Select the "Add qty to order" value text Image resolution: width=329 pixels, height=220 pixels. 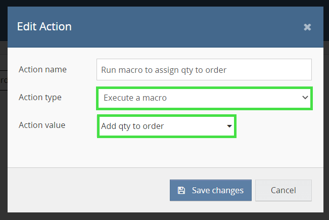[x=132, y=126]
